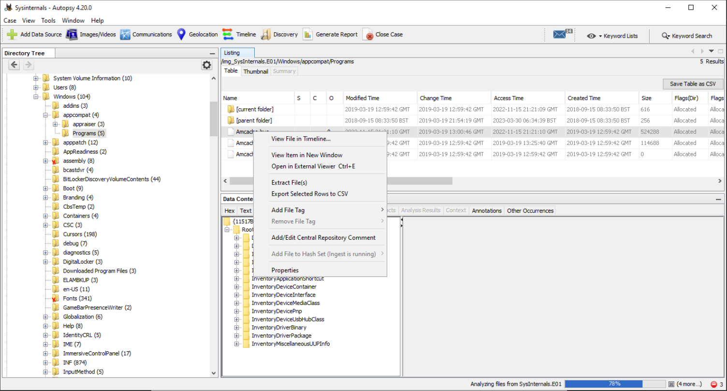Click size value 524288 in table
This screenshot has height=391, width=727.
click(x=651, y=131)
